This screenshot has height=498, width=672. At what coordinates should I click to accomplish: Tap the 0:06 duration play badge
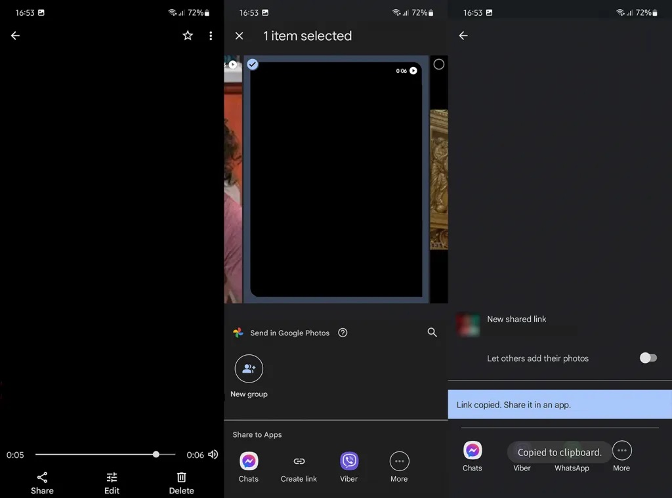click(406, 71)
